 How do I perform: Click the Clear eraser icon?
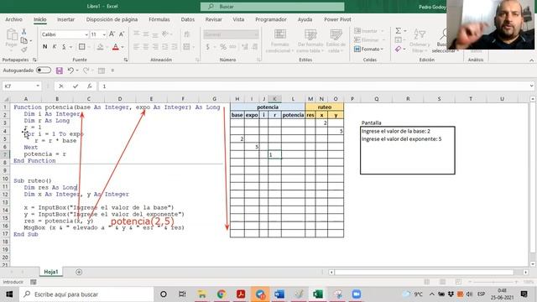398,49
